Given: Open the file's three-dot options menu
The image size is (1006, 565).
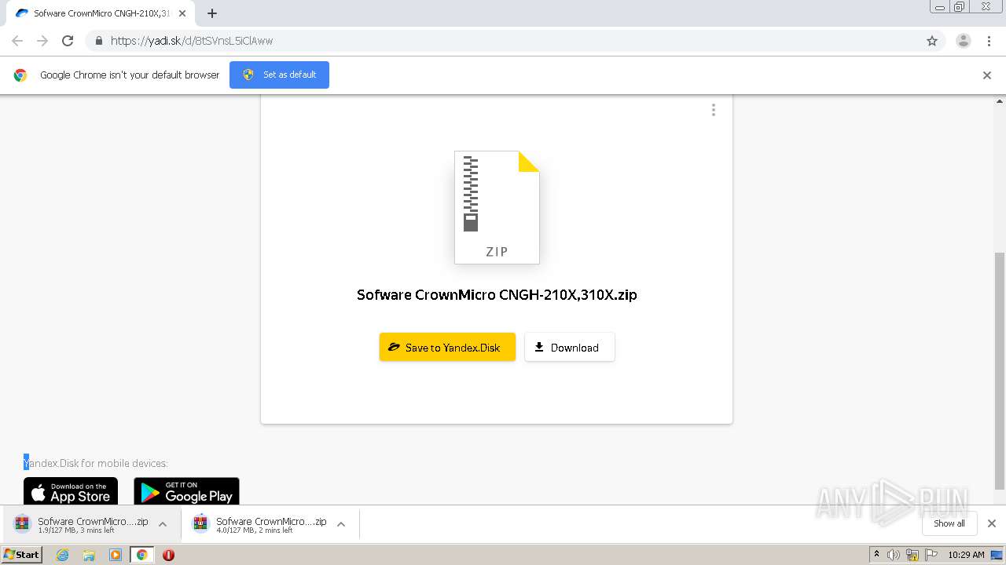Looking at the screenshot, I should coord(714,110).
